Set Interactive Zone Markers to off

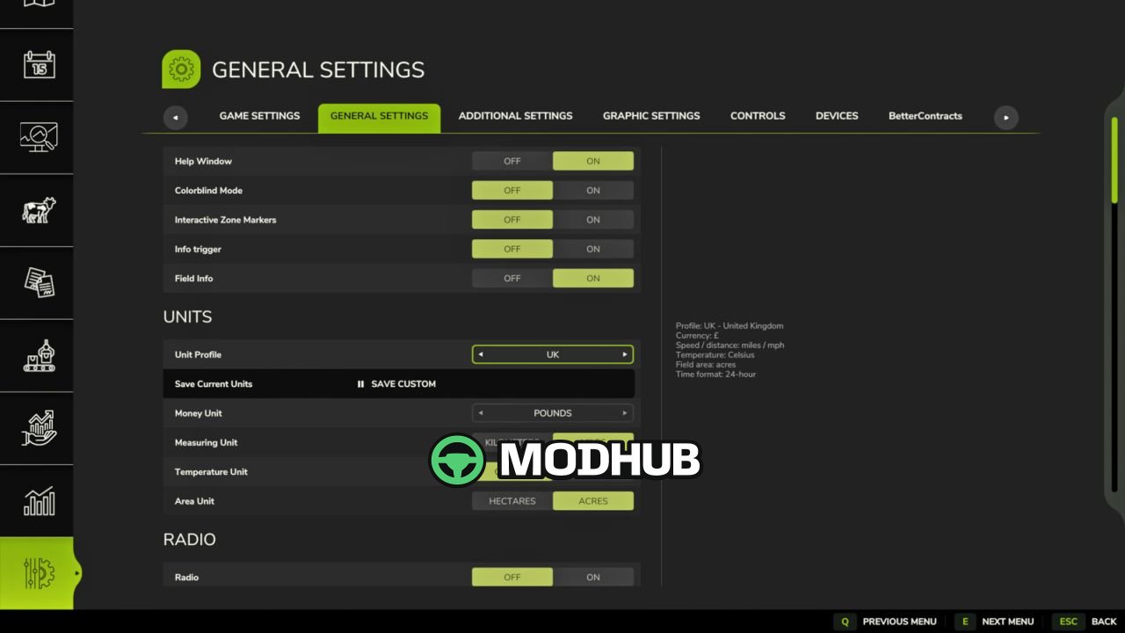tap(512, 220)
